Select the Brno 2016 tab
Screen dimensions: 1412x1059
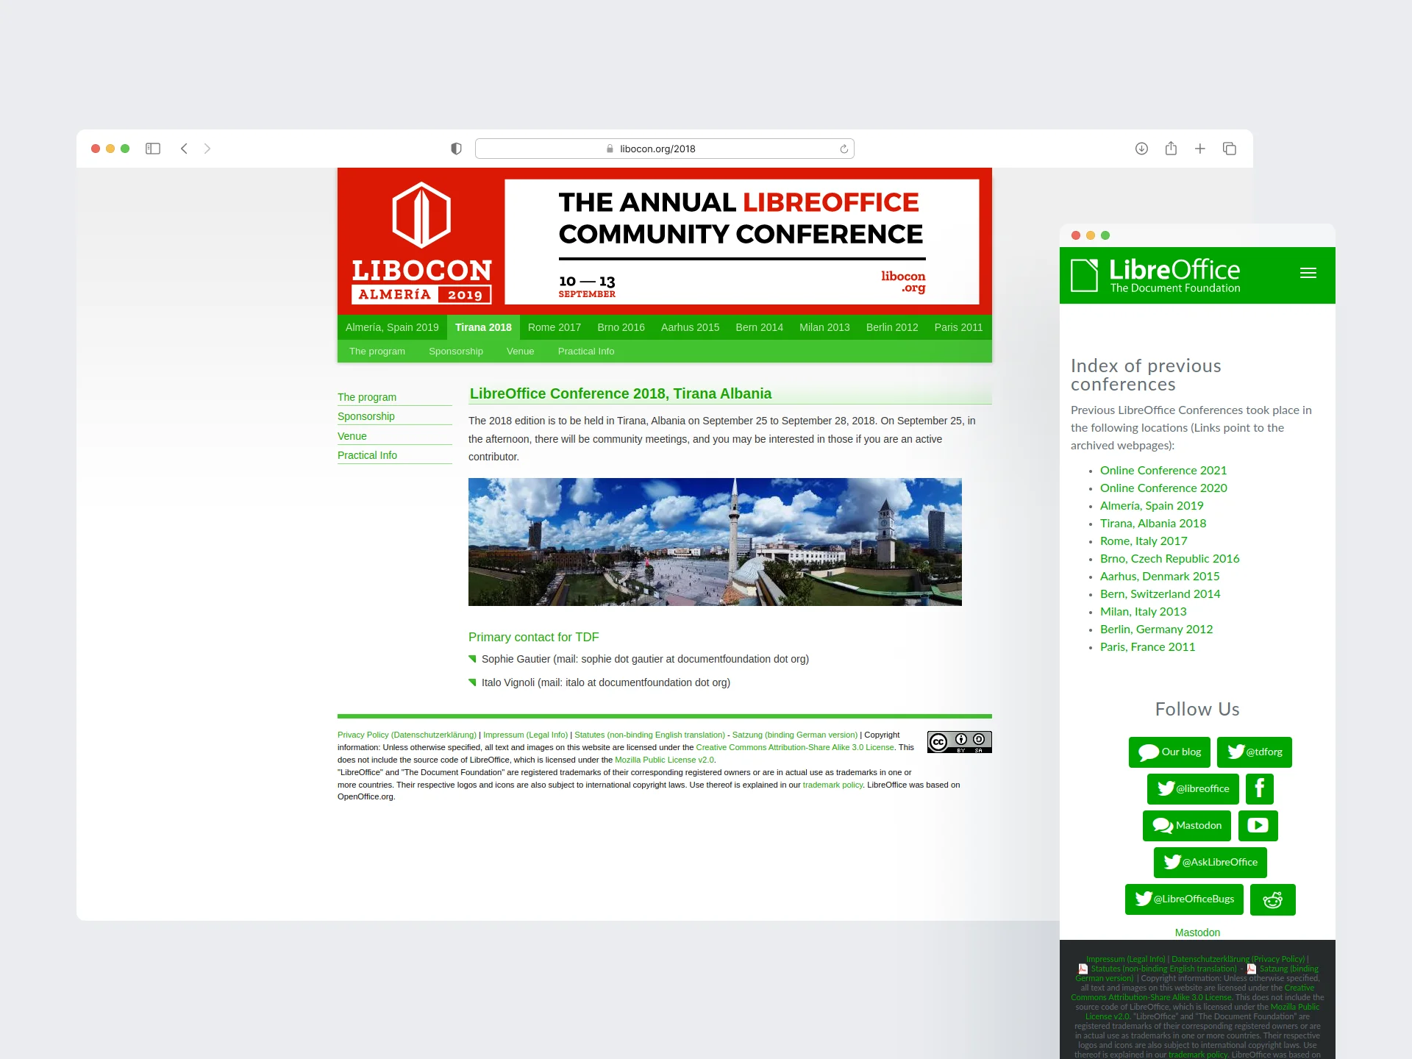(x=621, y=327)
